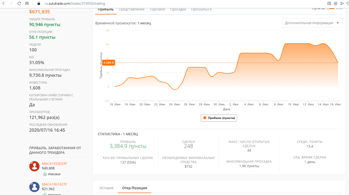This screenshot has height=195, width=349.
Task: Click the 1 день average trade time
Action: [310, 162]
